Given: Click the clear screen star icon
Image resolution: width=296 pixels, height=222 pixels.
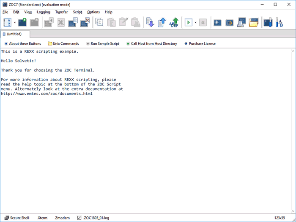Looking at the screenshot, I should (217, 23).
